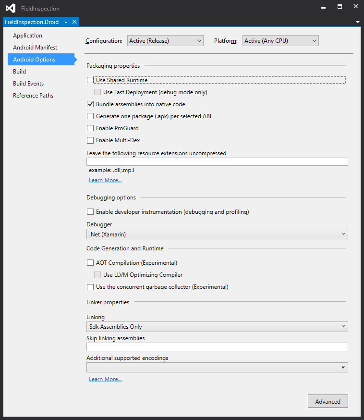Screen dimensions: 364x420
Task: Open the Linking dropdown
Action: click(x=217, y=327)
